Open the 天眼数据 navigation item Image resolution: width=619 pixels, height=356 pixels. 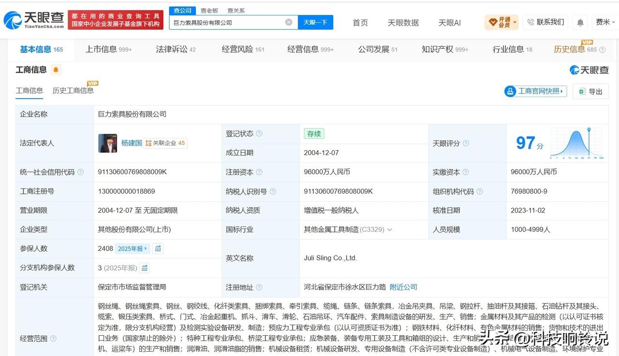403,23
